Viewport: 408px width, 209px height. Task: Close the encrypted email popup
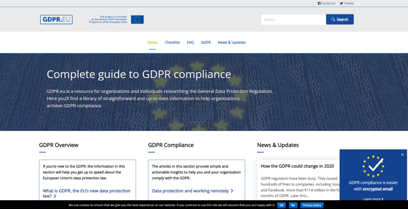click(x=402, y=155)
